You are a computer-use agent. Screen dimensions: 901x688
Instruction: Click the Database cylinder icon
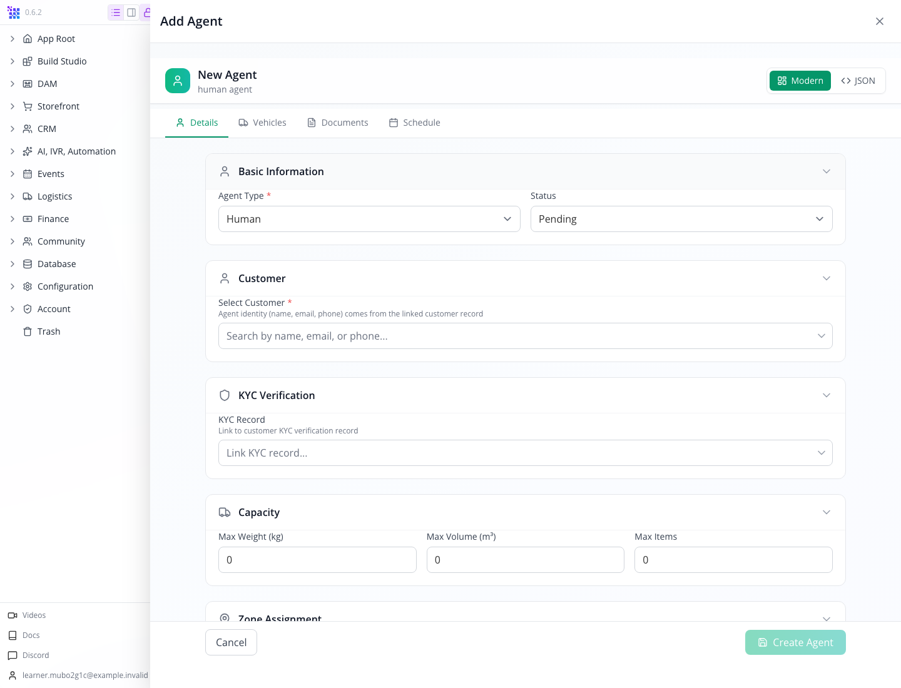28,264
